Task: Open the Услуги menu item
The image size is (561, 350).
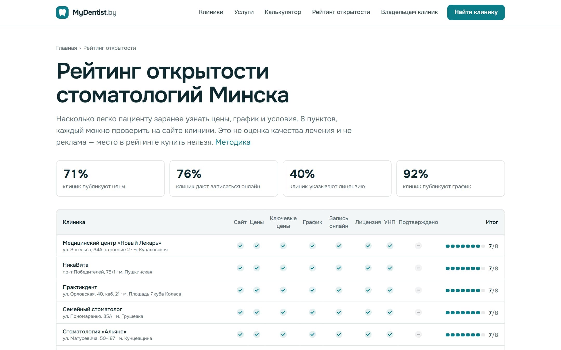Action: pyautogui.click(x=244, y=12)
